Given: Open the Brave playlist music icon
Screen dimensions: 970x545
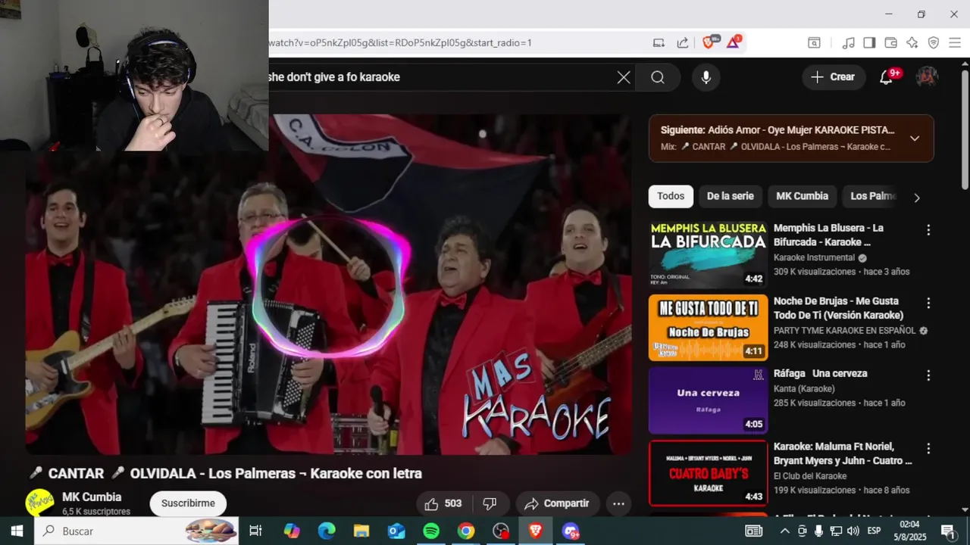Looking at the screenshot, I should point(849,42).
